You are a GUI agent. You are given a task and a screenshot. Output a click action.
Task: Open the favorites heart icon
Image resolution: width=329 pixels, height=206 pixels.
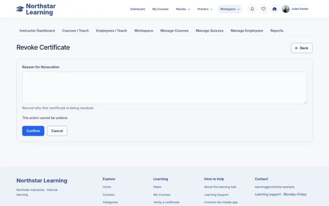(x=263, y=9)
